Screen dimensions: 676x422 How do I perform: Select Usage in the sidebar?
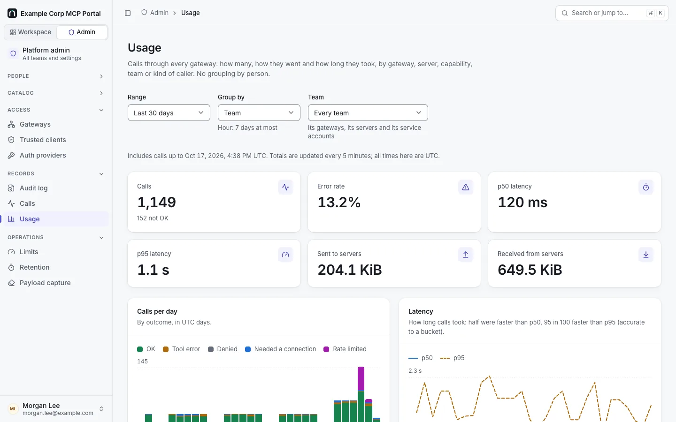[56, 219]
